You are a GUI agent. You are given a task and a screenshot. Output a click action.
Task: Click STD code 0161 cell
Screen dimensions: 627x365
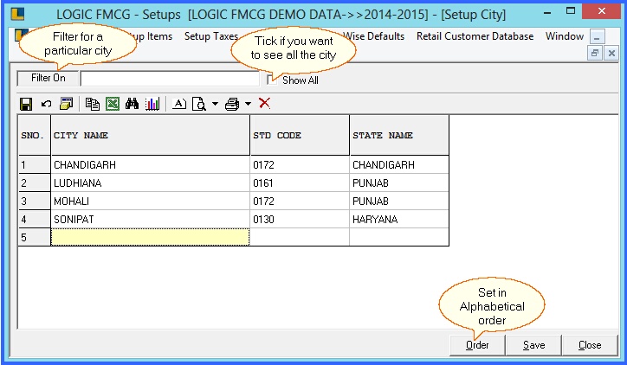click(x=300, y=182)
